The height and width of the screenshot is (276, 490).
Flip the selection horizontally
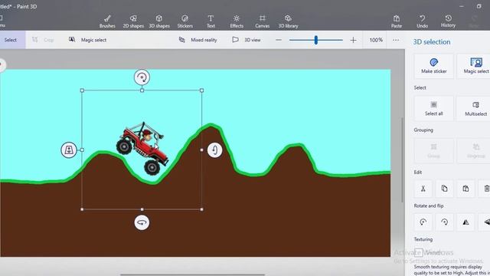465,222
